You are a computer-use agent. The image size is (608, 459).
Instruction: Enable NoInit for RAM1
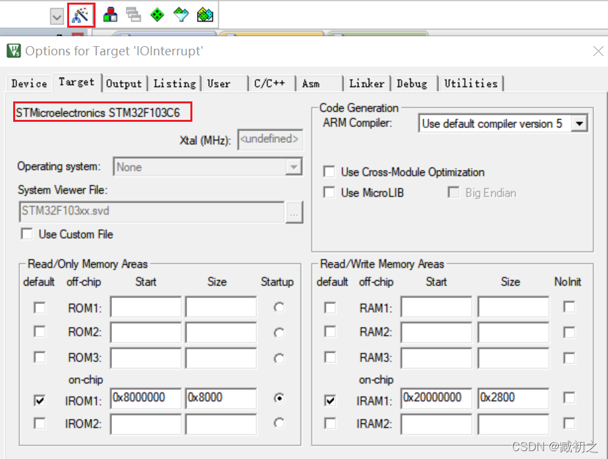click(x=569, y=307)
